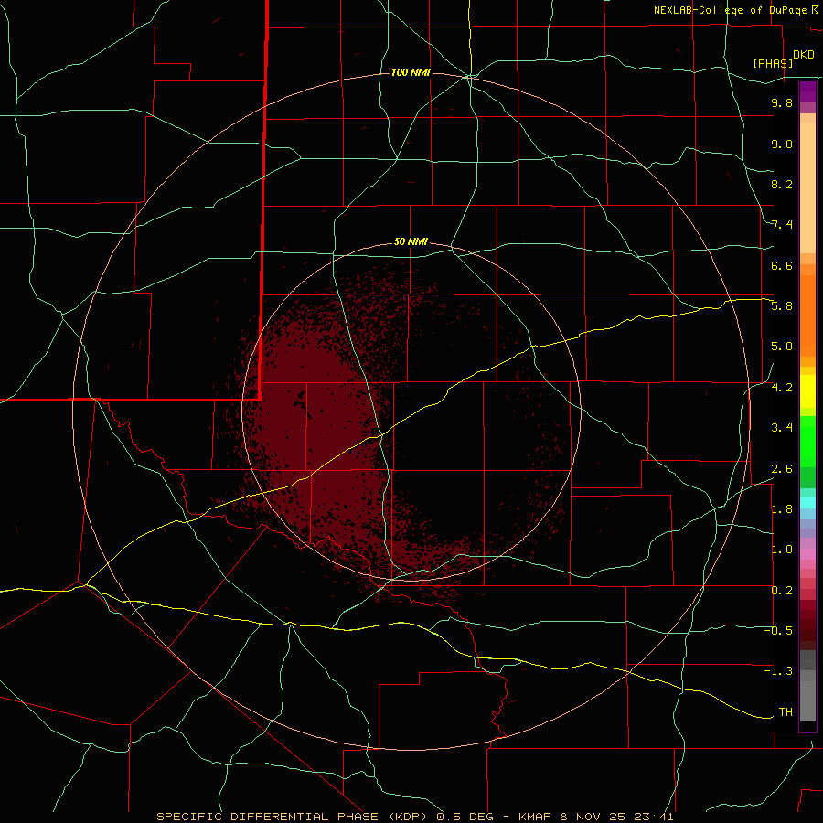Click the 9.8 scale value

coord(782,103)
